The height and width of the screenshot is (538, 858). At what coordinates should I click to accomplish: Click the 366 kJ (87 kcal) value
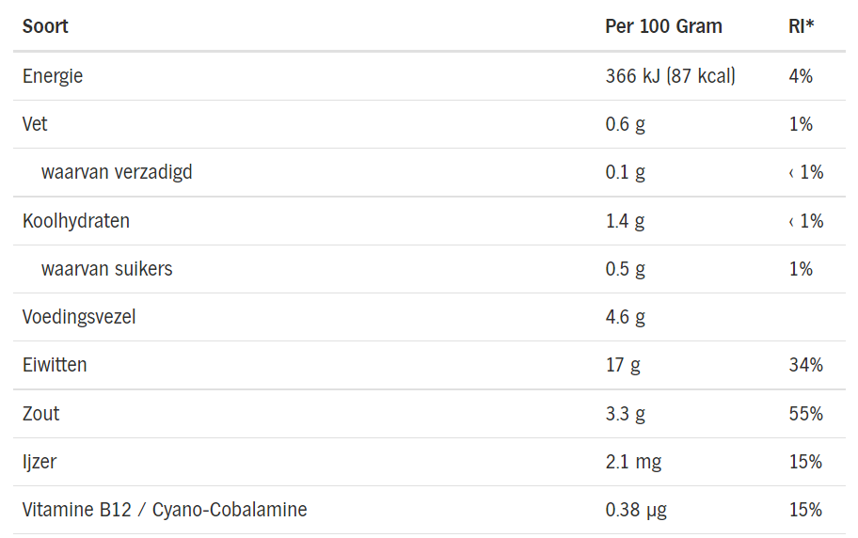coord(670,76)
